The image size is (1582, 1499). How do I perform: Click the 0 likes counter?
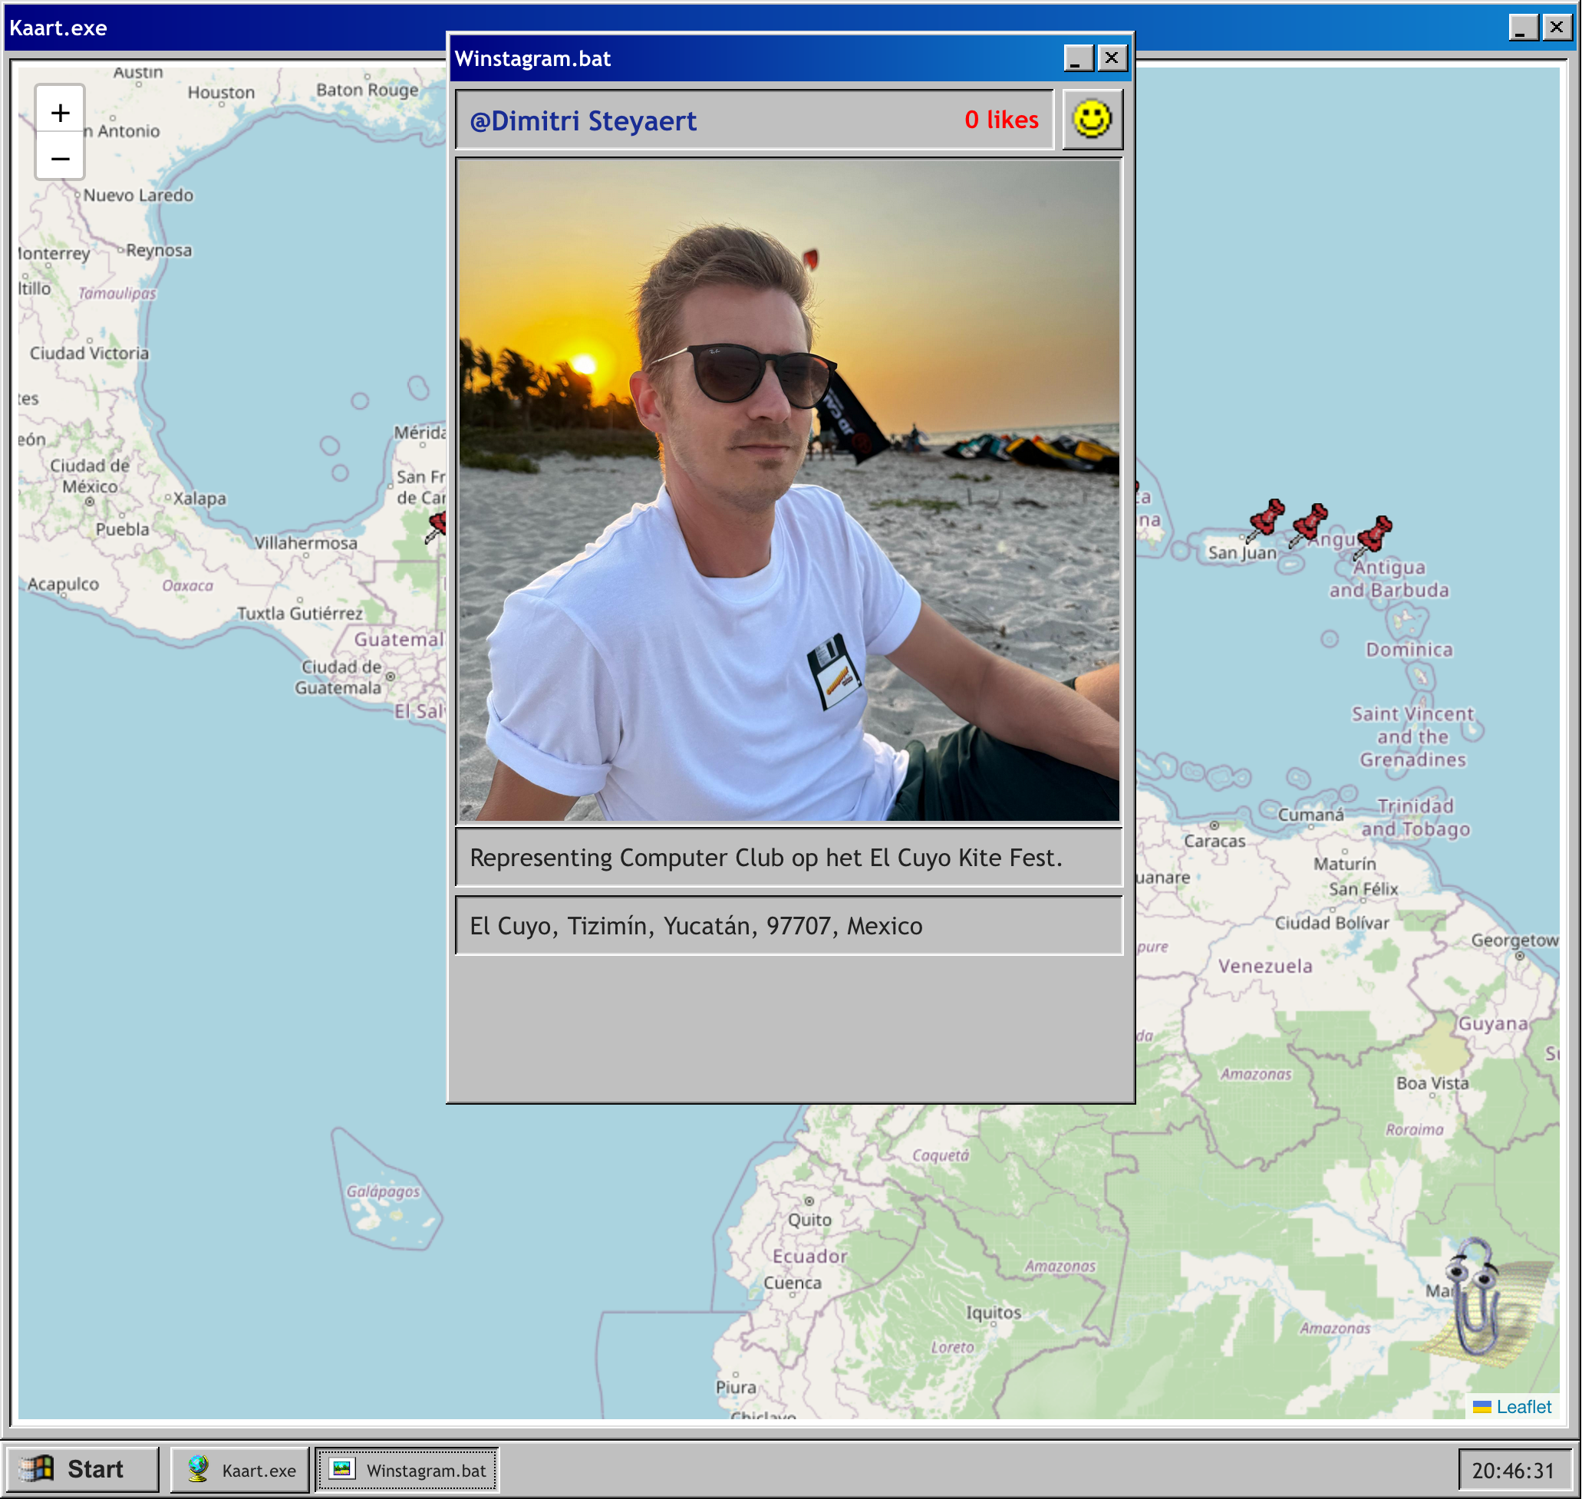coord(1000,120)
